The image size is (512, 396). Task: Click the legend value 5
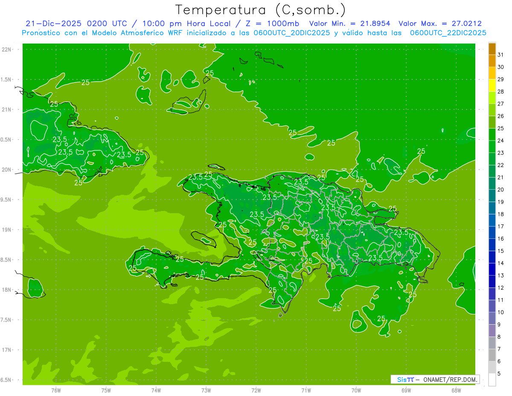pyautogui.click(x=499, y=374)
